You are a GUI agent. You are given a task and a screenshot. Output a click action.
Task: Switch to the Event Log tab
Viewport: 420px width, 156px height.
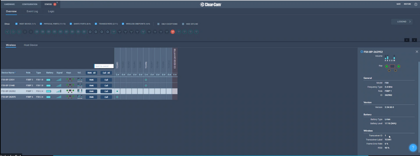pyautogui.click(x=32, y=12)
